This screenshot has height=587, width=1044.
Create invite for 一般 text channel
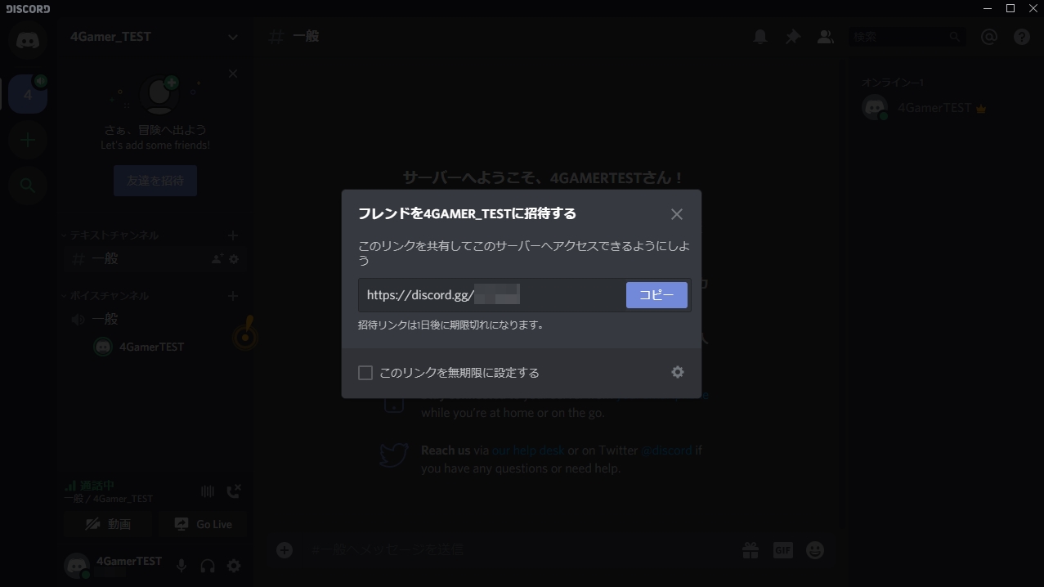(x=217, y=259)
